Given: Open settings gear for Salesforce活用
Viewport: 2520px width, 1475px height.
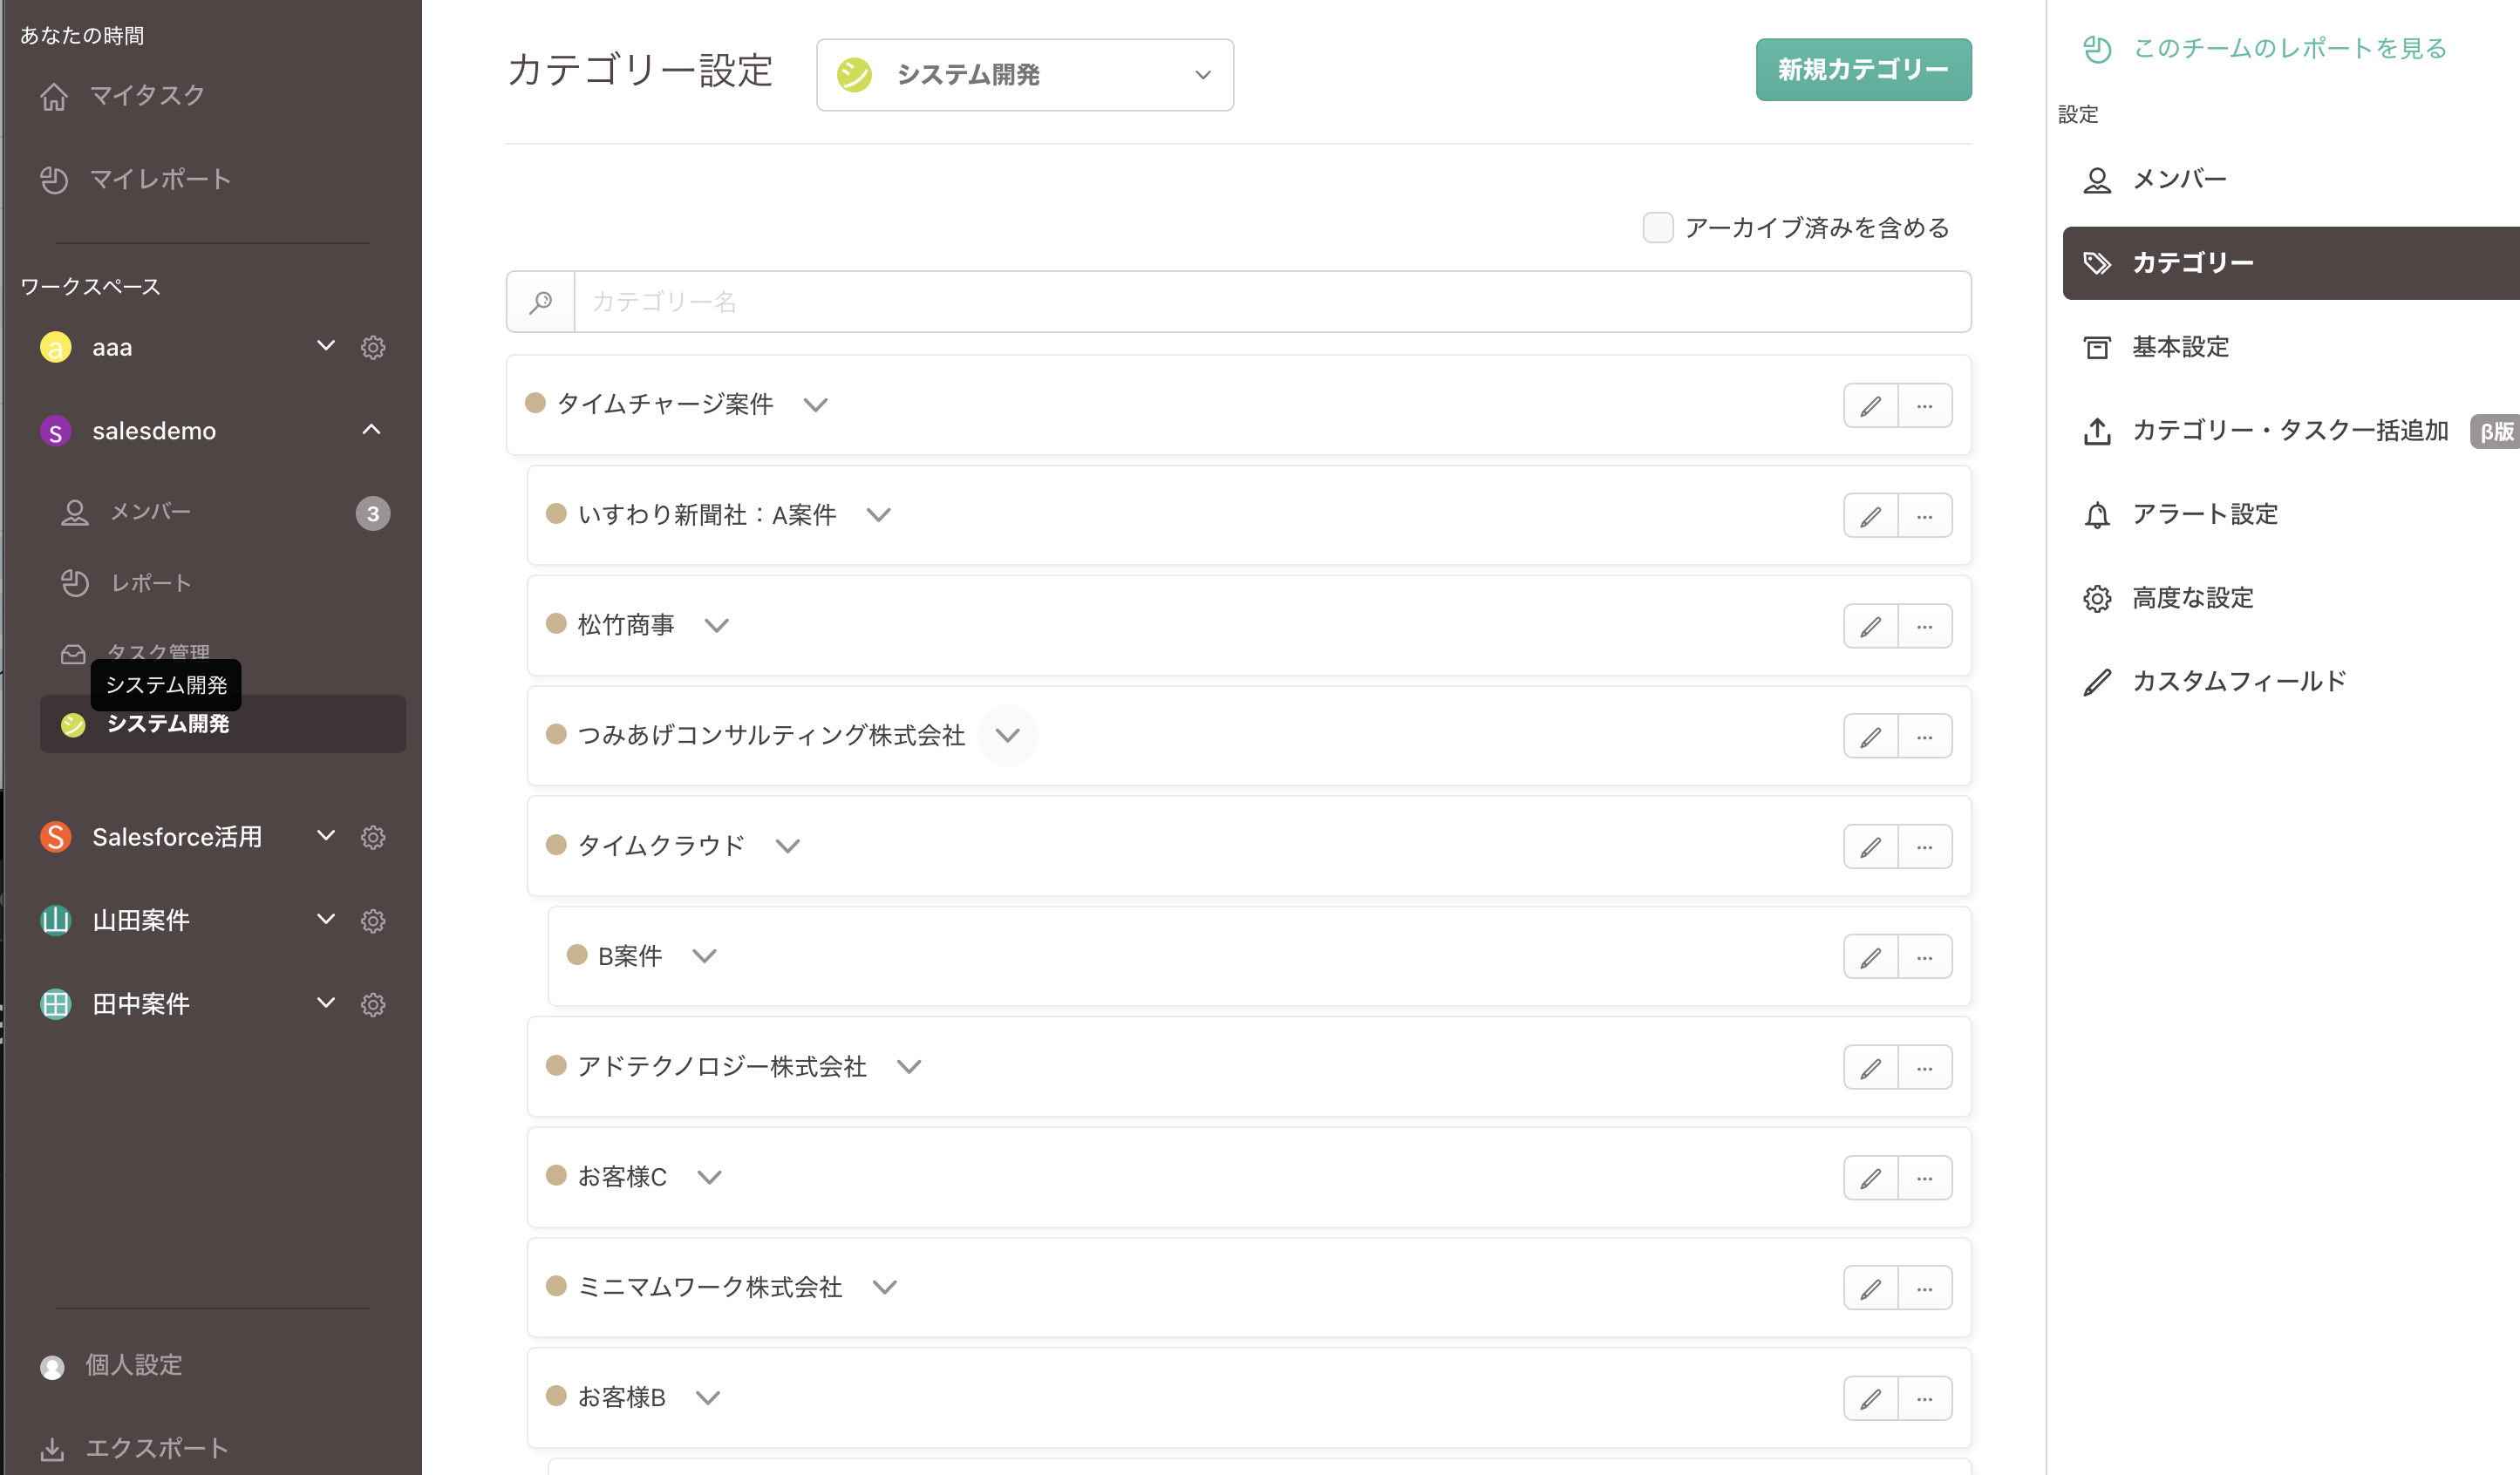Looking at the screenshot, I should [x=373, y=837].
